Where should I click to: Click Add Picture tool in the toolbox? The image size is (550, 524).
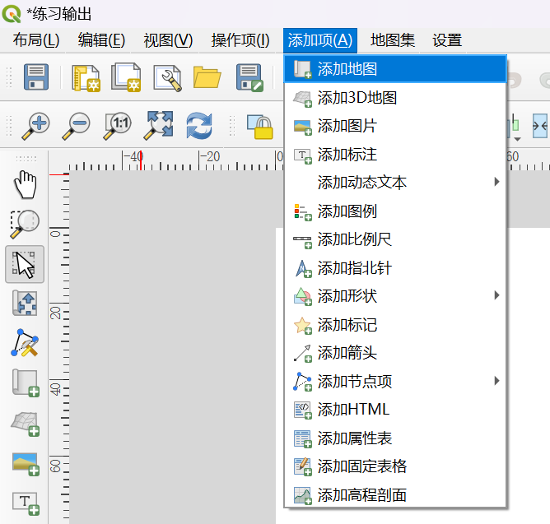pos(26,464)
